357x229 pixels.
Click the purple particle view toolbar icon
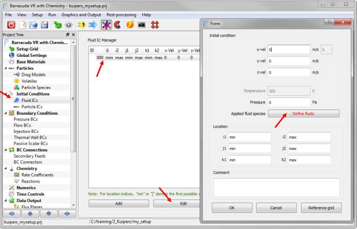point(106,25)
